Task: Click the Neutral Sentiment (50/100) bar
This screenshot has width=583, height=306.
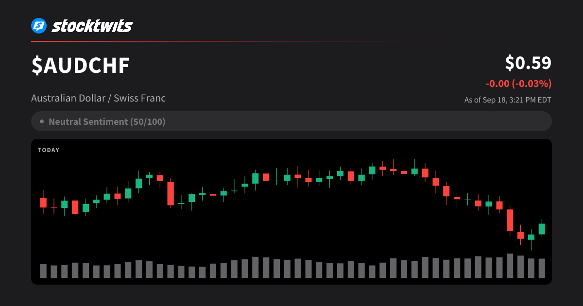Action: (x=291, y=121)
